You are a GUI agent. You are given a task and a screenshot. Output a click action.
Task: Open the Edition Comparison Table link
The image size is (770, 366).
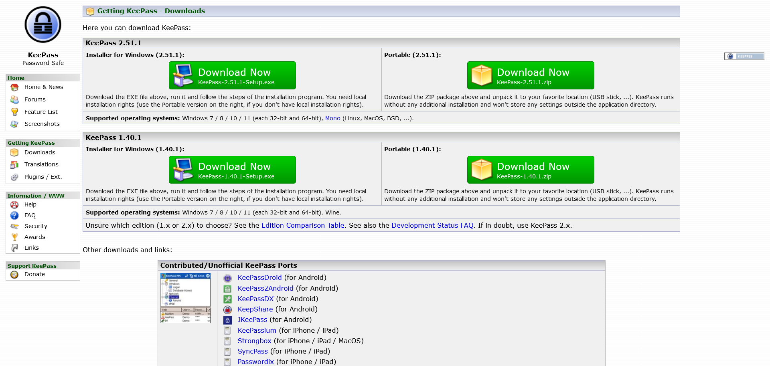(302, 225)
